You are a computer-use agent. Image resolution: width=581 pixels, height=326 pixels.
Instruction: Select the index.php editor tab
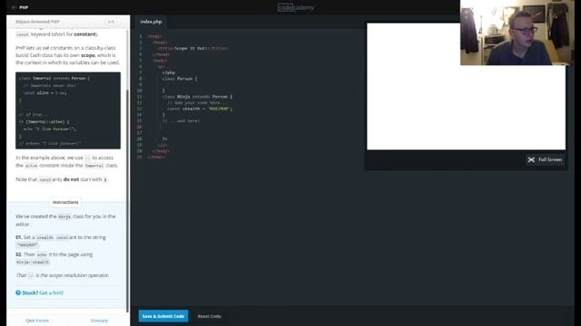pyautogui.click(x=151, y=22)
